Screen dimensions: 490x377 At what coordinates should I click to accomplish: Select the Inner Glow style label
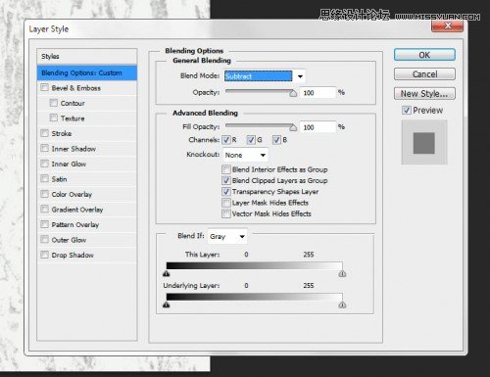pos(69,164)
